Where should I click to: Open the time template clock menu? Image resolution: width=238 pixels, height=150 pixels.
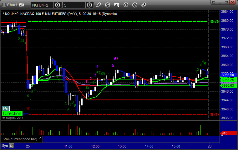[89, 5]
